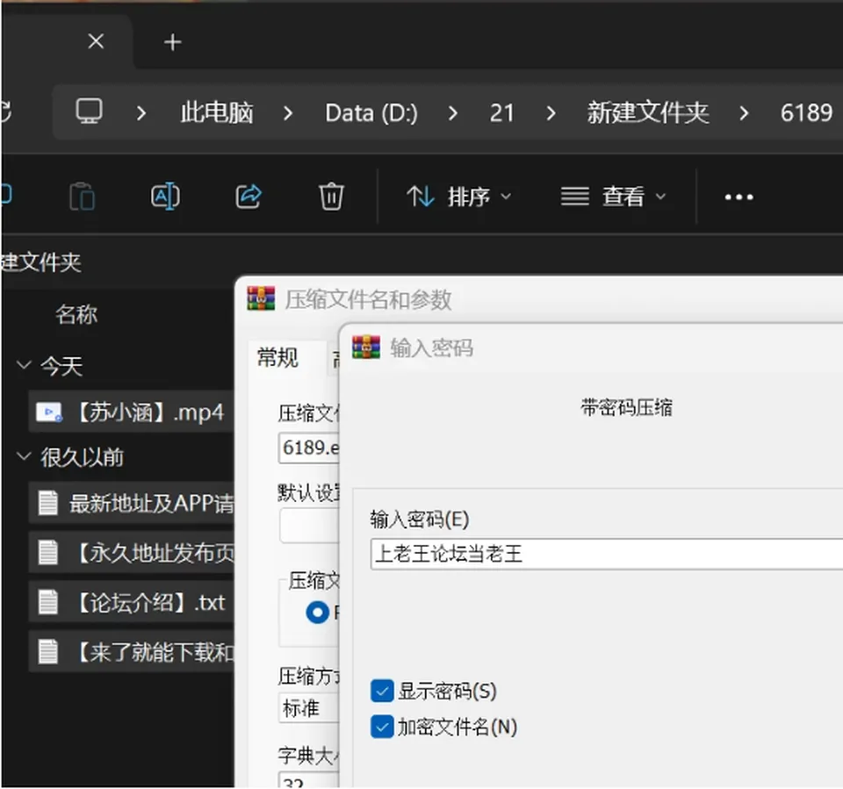Click the paste clipboard icon
This screenshot has height=789, width=843.
click(83, 197)
